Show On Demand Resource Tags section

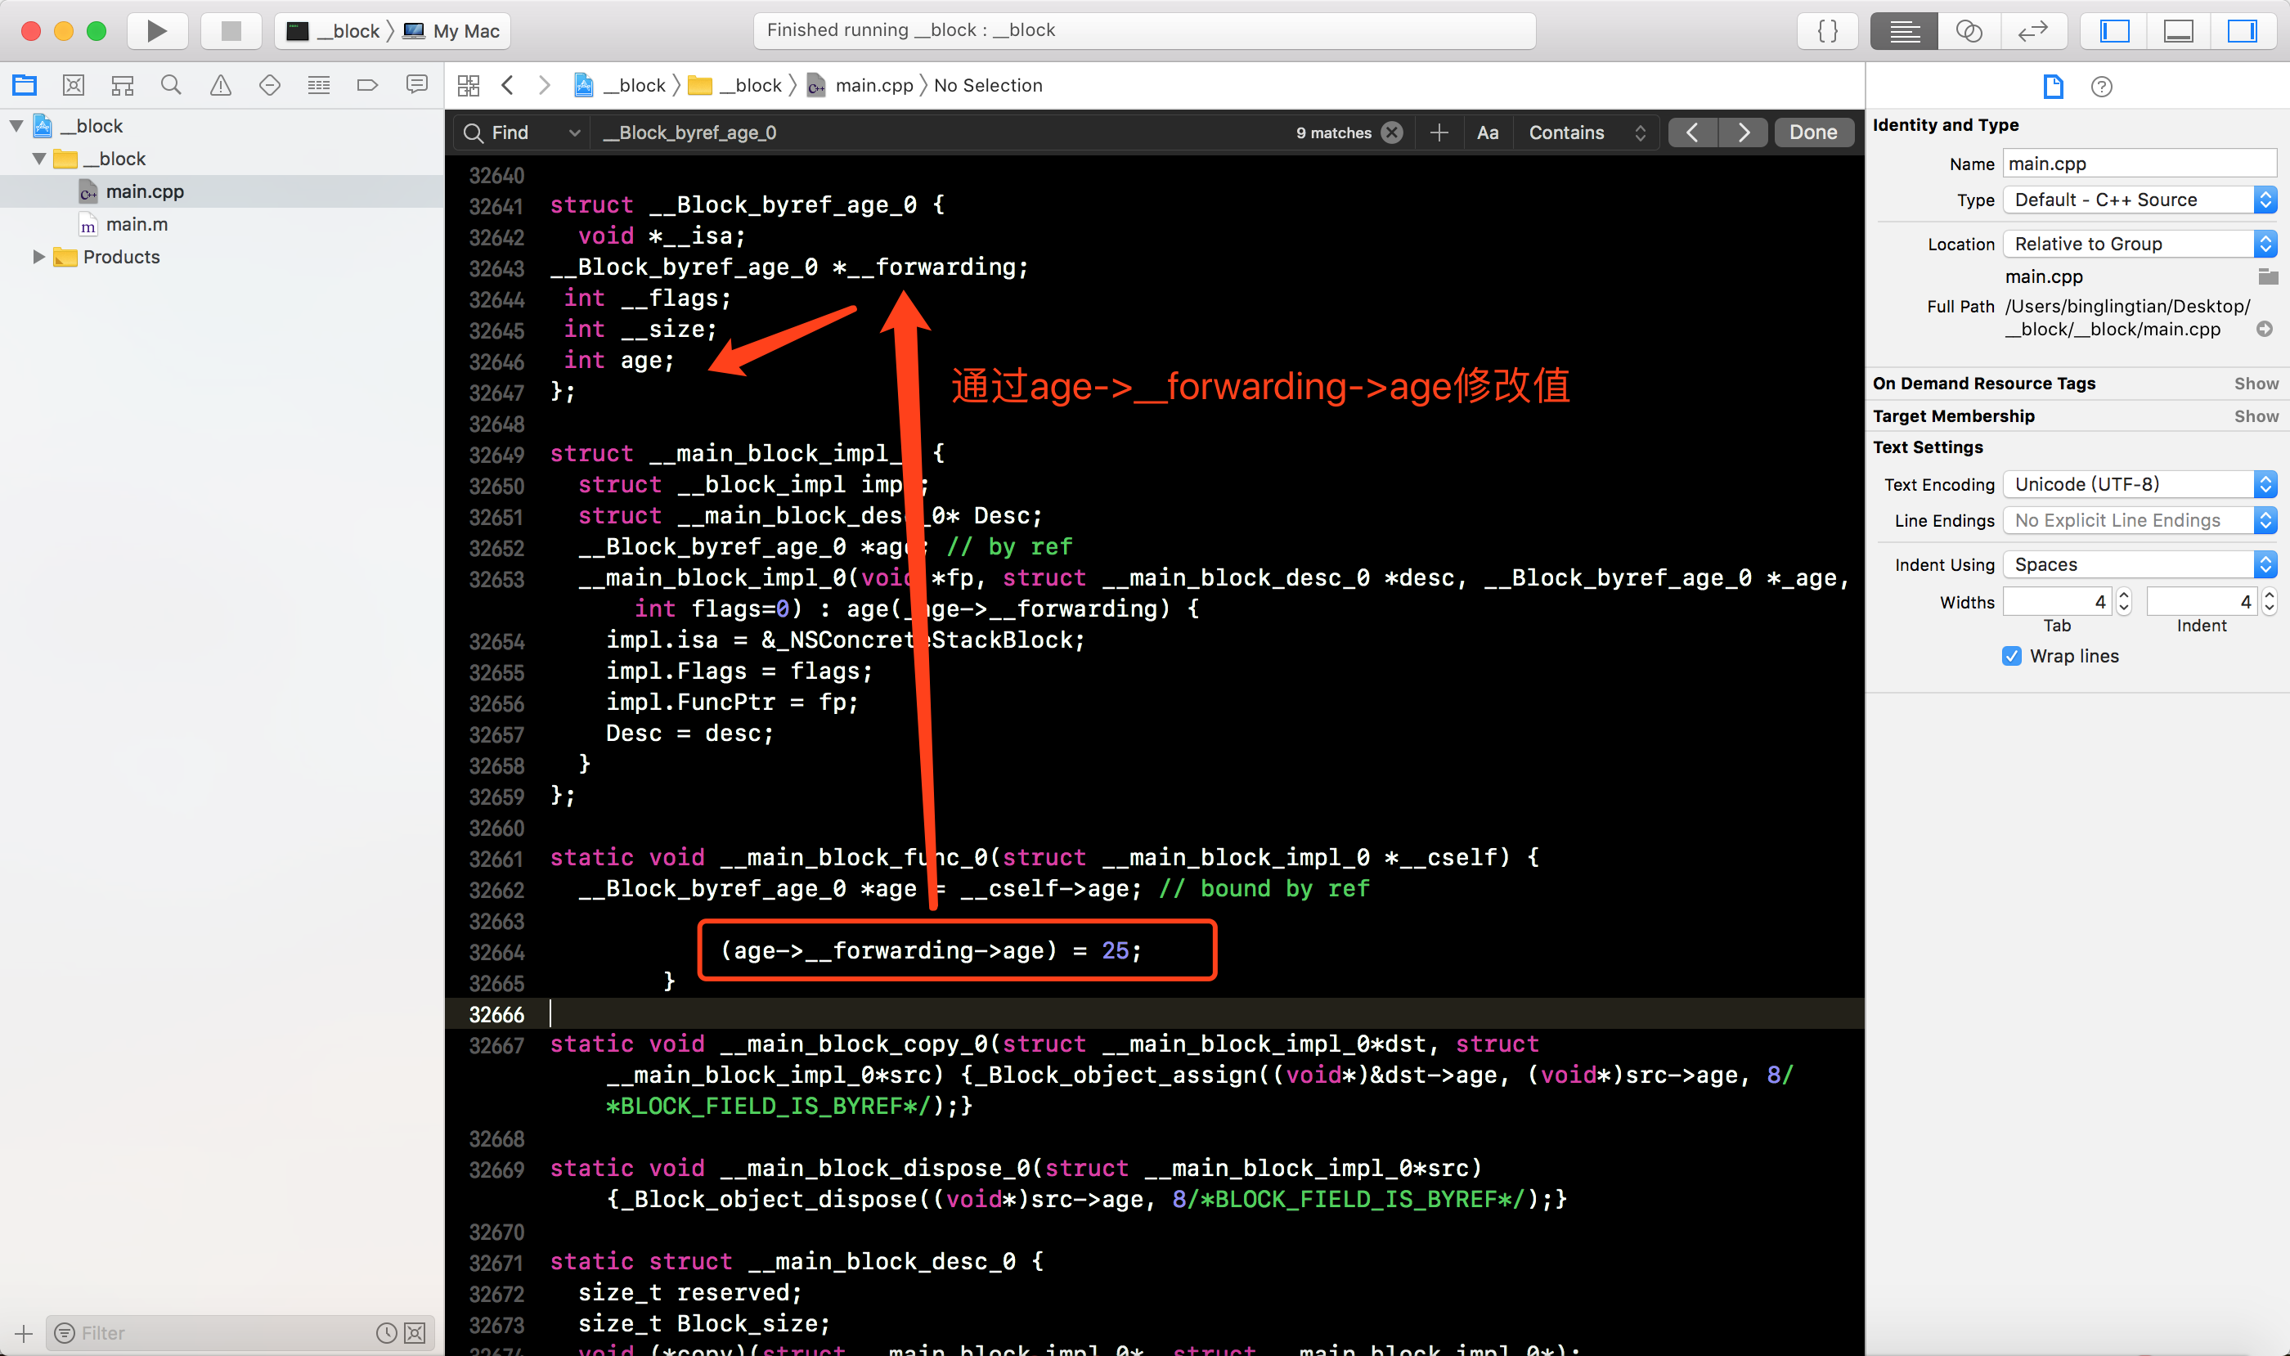(2256, 384)
